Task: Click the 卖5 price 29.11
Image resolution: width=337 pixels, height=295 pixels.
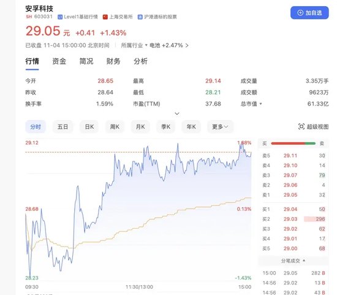Action: [x=290, y=156]
